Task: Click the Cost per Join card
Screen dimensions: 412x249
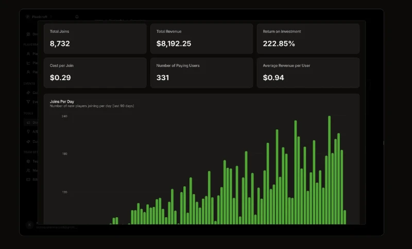Action: click(x=95, y=73)
